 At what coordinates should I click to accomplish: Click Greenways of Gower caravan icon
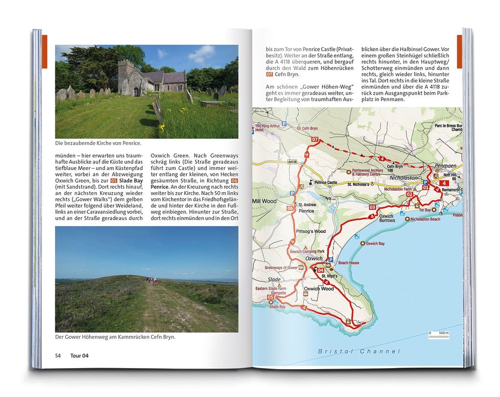pos(300,268)
